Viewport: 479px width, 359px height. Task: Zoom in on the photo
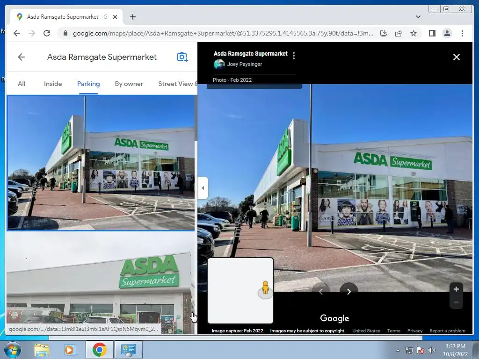[456, 289]
